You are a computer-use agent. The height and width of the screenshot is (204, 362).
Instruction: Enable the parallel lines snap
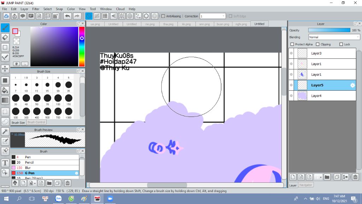(x=97, y=16)
